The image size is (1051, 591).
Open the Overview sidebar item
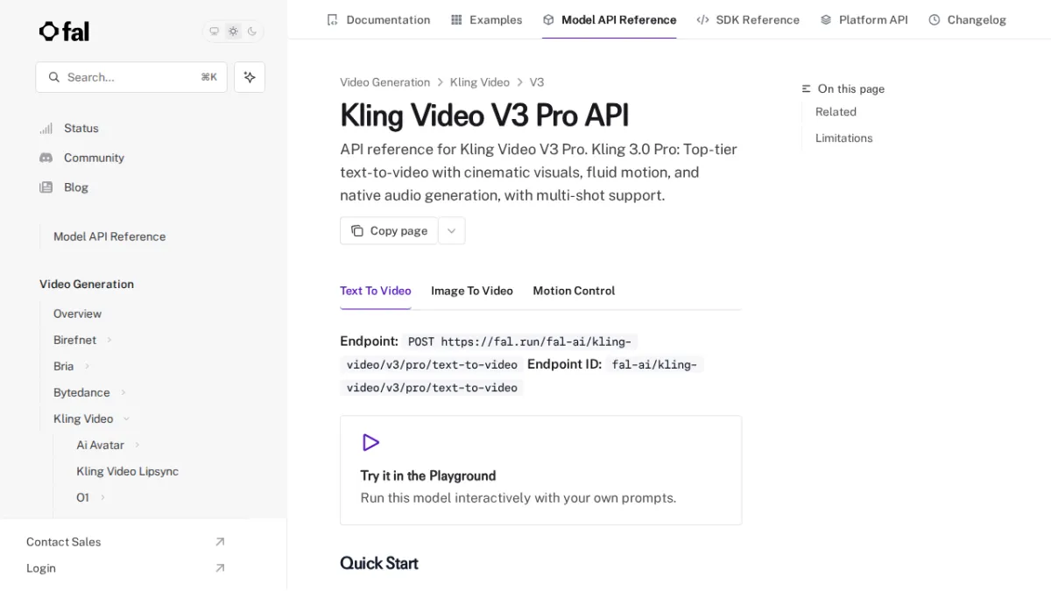click(77, 313)
